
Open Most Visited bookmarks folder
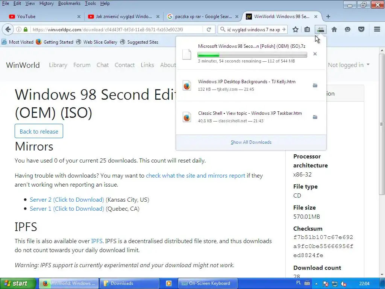(17, 42)
